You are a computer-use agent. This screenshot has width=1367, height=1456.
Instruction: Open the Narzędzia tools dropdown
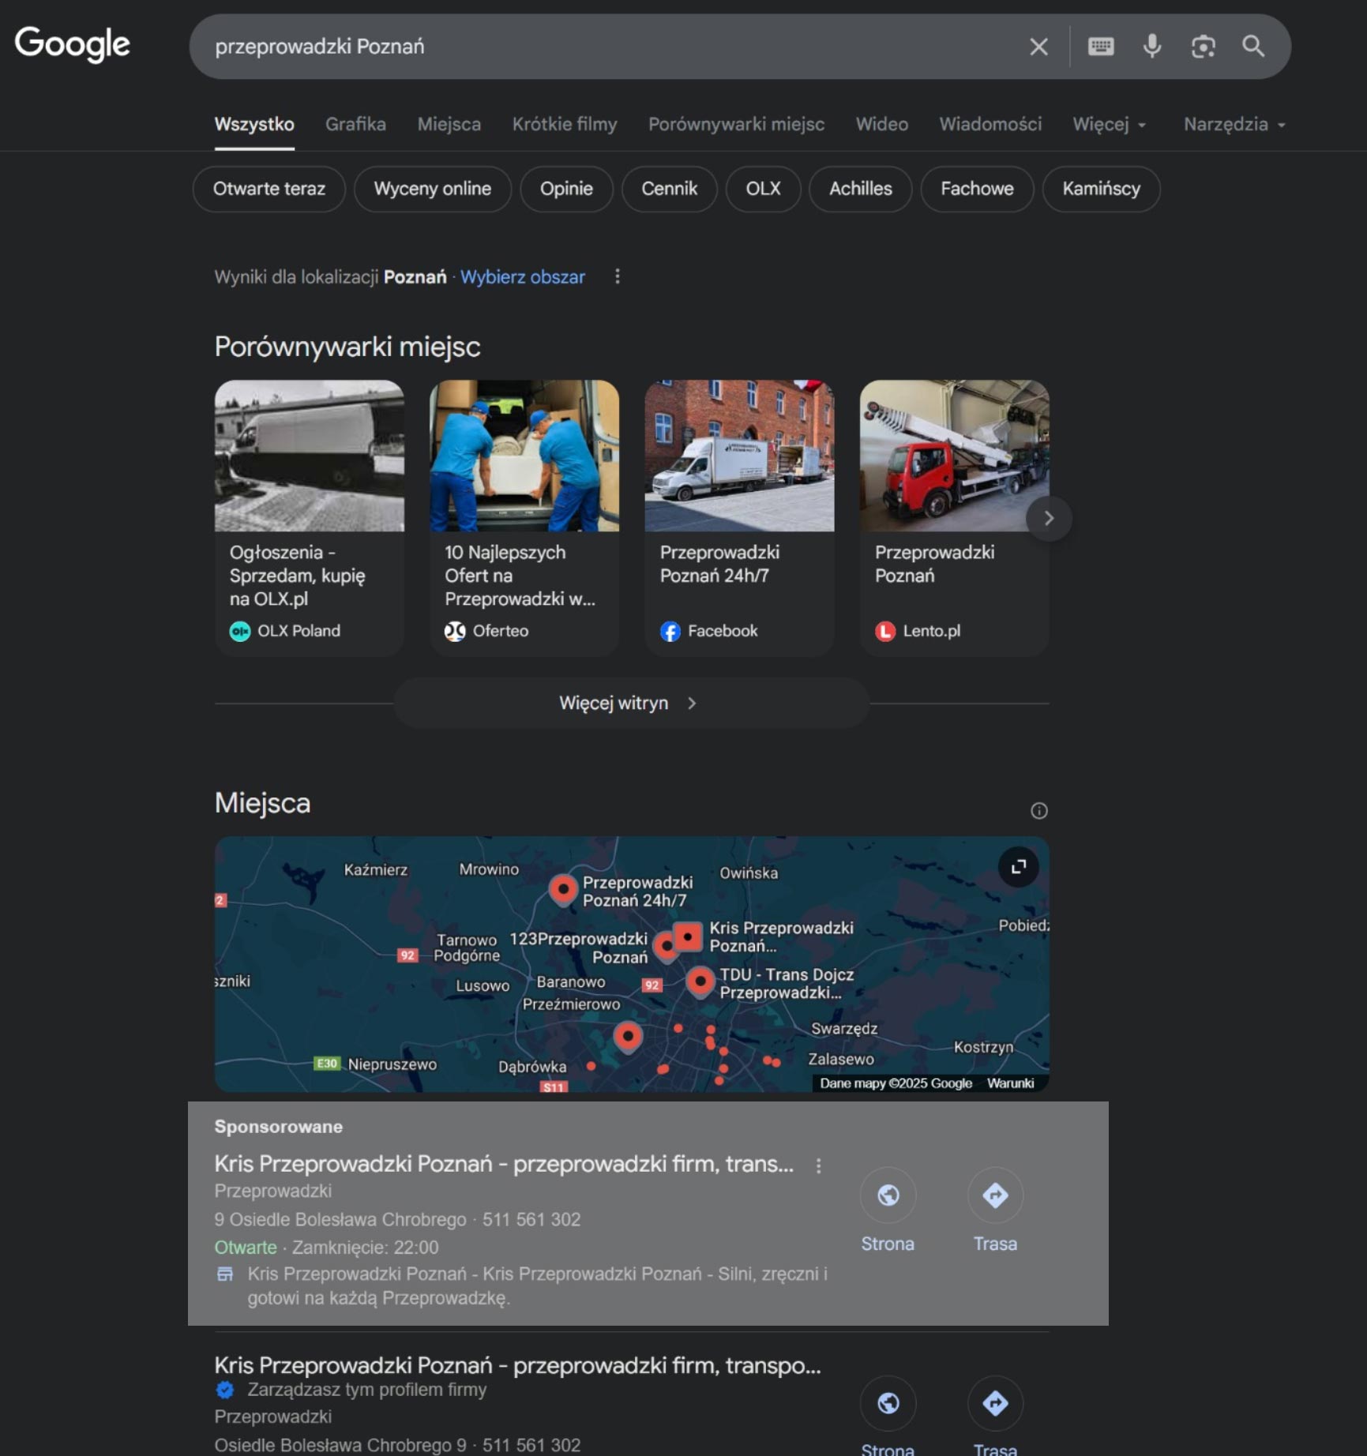pos(1234,124)
